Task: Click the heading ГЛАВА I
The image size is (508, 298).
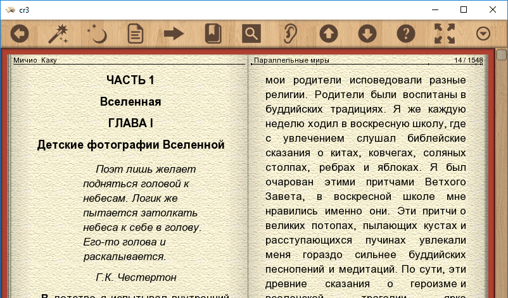Action: click(130, 123)
